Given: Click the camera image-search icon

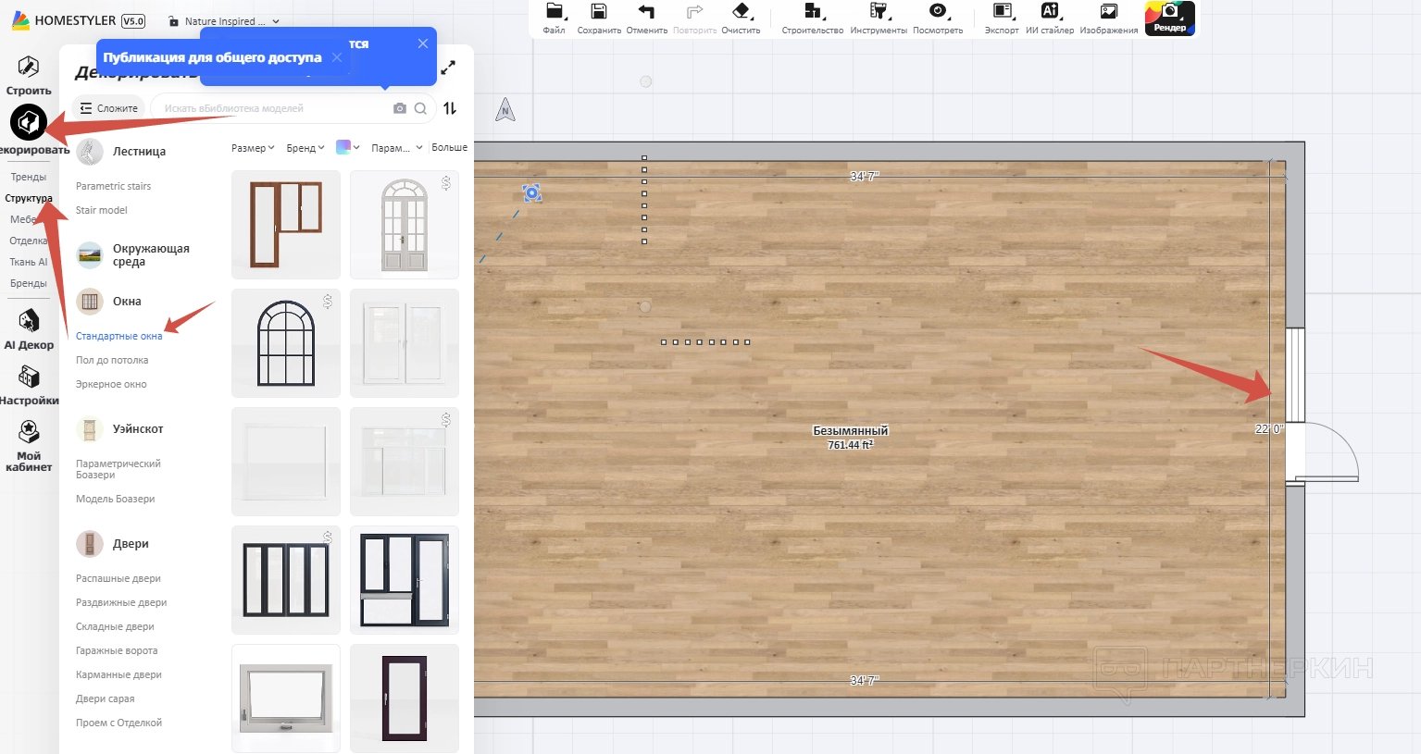Looking at the screenshot, I should (400, 108).
